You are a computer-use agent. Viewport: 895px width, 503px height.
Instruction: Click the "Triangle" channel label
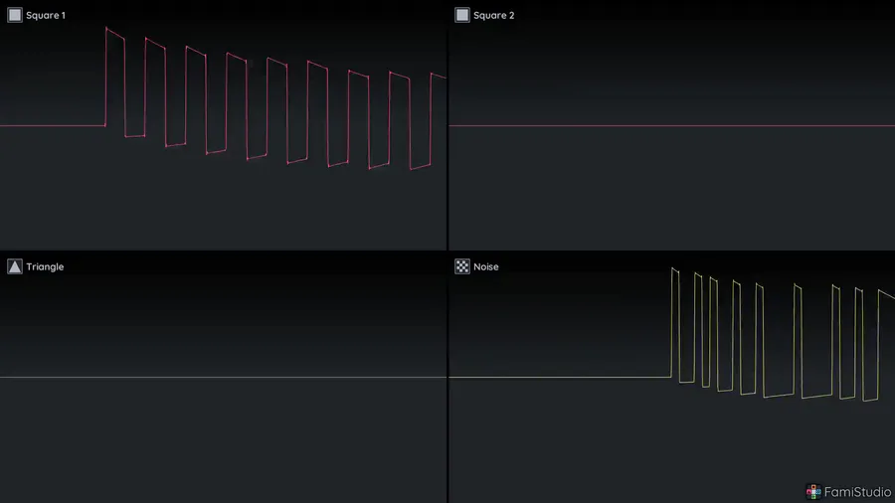[x=45, y=266]
